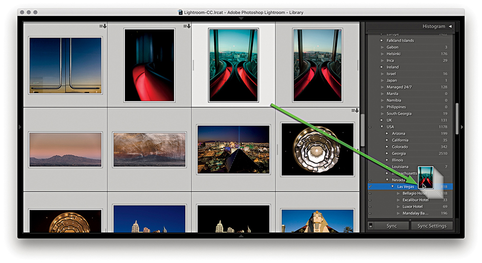Select the Manila keyword row
Viewport: 482px width, 263px height.
410,94
